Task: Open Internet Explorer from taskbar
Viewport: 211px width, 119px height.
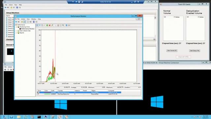Action: click(12, 117)
